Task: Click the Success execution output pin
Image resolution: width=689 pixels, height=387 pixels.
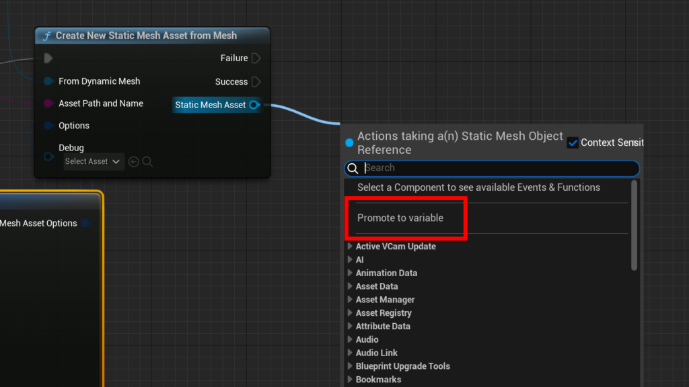Action: coord(256,81)
